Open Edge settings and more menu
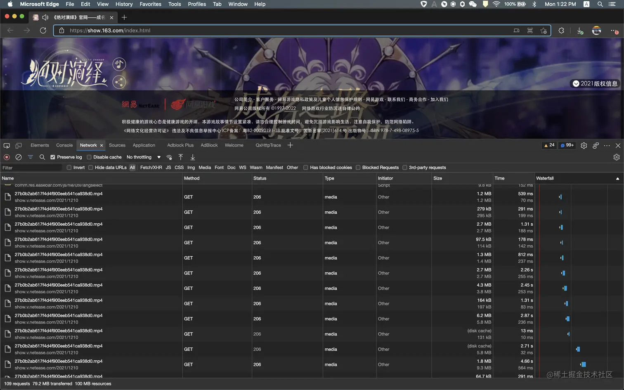The height and width of the screenshot is (390, 624). pyautogui.click(x=614, y=31)
